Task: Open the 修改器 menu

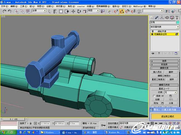Action: 61,6
